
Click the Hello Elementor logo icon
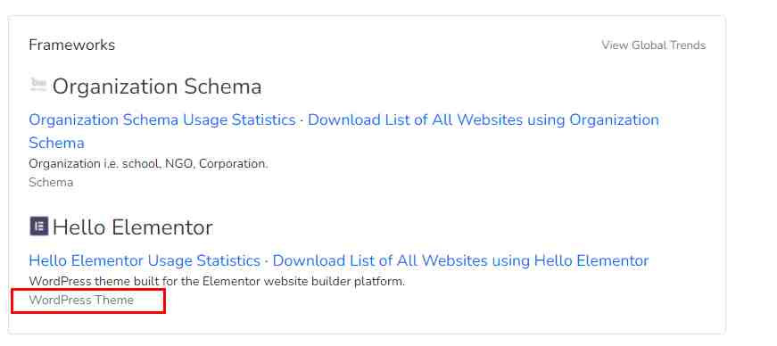click(x=38, y=226)
